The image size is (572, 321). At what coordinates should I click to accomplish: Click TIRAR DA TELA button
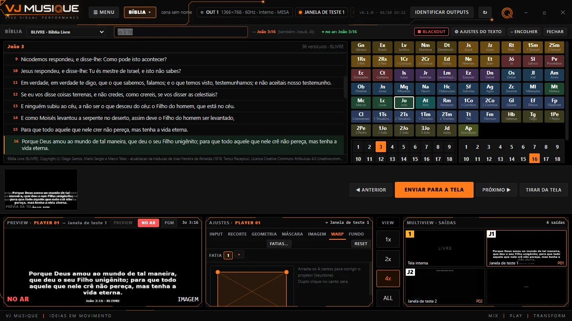coord(544,190)
